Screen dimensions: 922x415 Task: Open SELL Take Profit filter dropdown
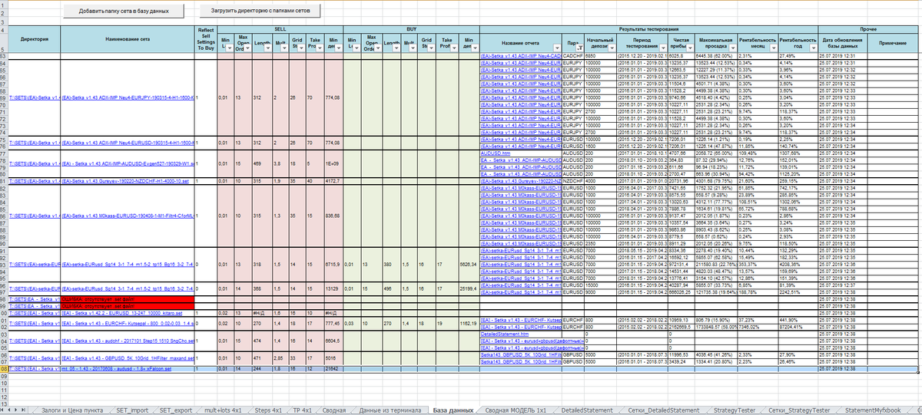tap(319, 48)
